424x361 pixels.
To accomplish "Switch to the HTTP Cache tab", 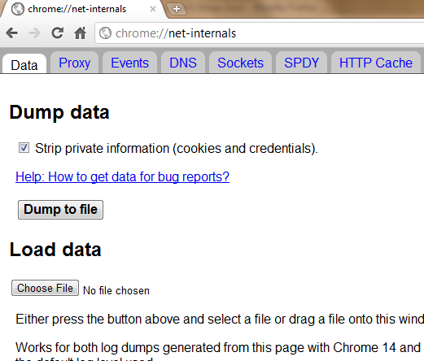I will pos(376,63).
